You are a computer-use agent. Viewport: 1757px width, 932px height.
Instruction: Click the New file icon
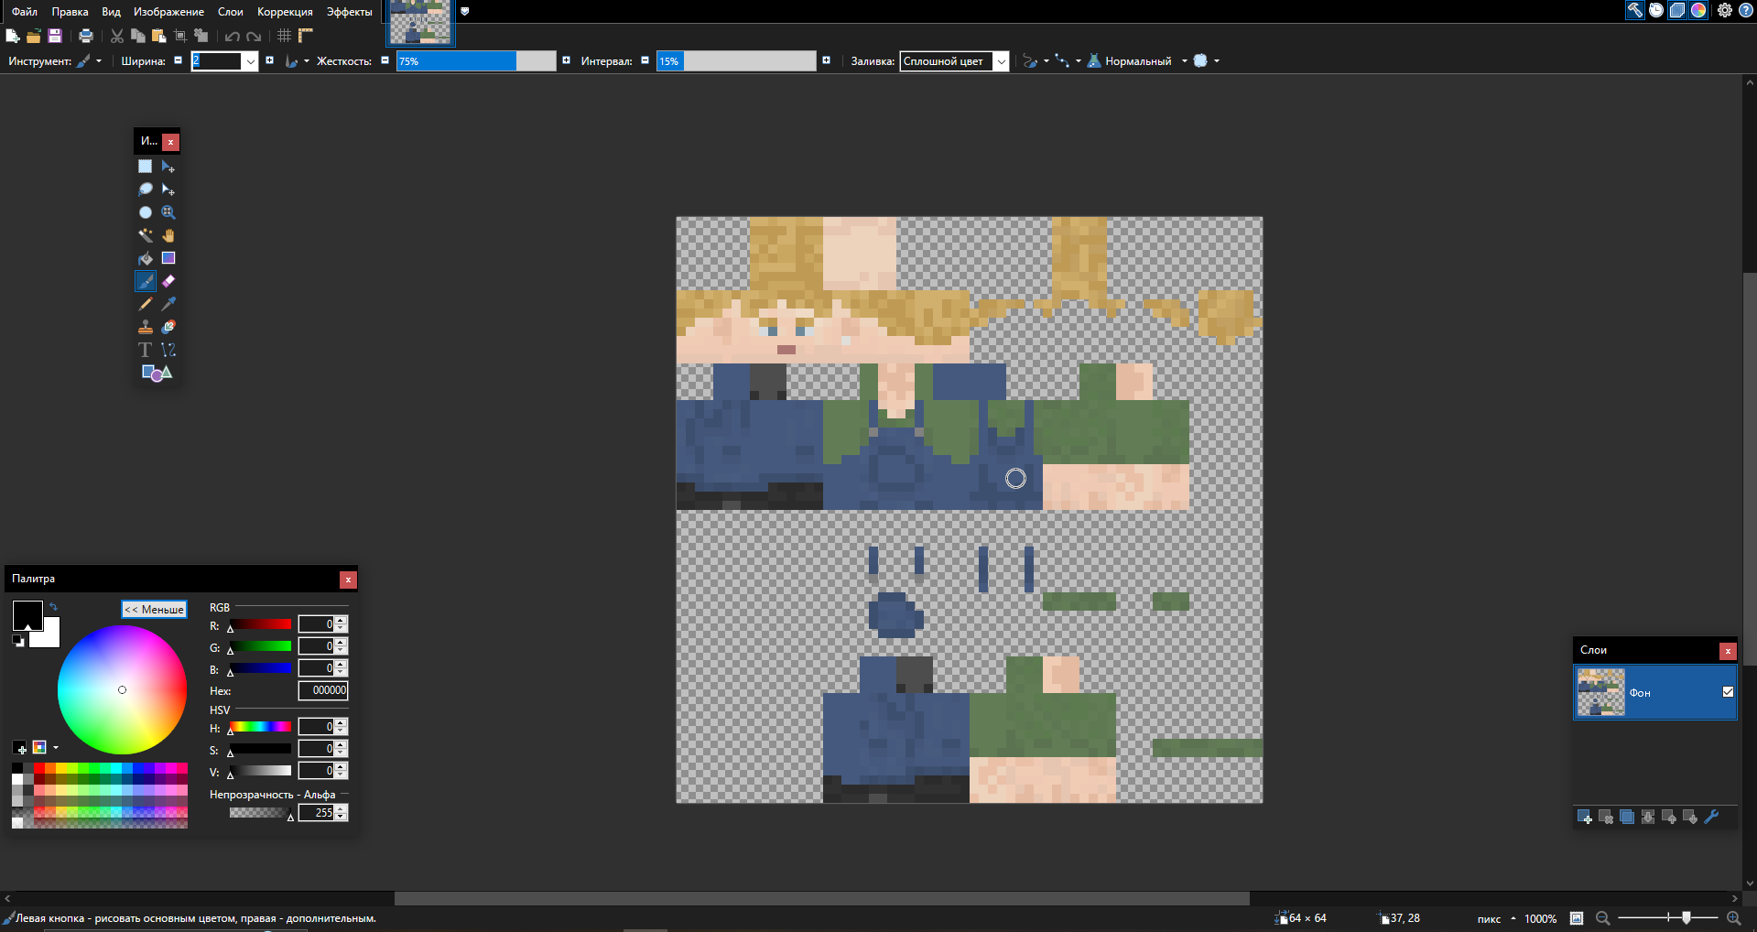12,36
